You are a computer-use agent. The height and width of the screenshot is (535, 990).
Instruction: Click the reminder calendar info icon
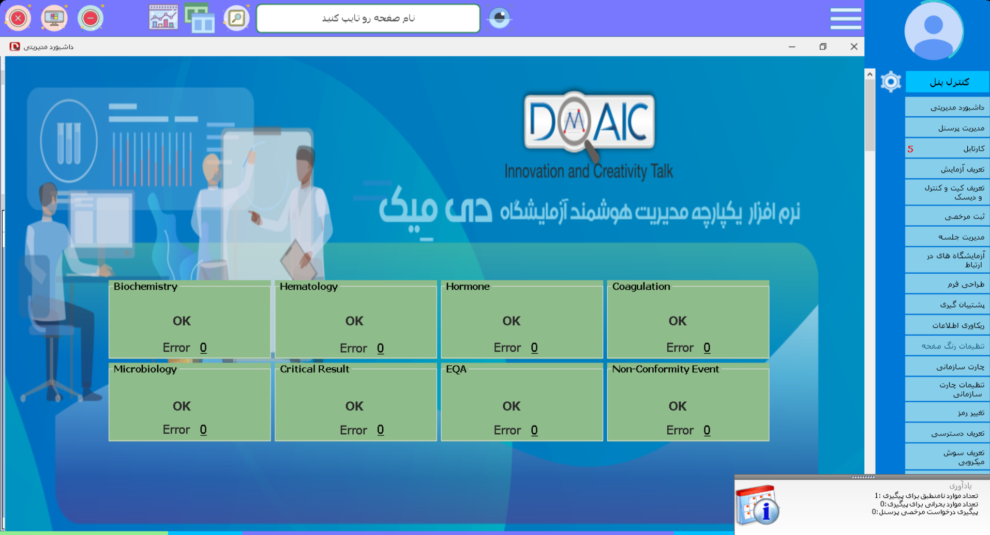(757, 505)
